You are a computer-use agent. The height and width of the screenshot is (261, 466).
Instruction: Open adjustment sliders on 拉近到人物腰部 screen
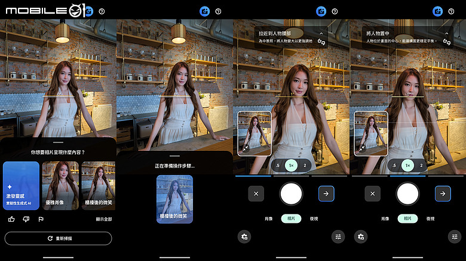click(338, 237)
